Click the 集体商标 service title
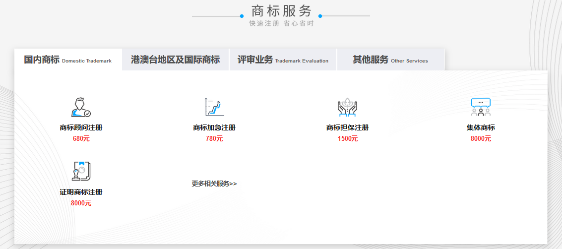Screen dimensions: 562x249 (x=481, y=128)
